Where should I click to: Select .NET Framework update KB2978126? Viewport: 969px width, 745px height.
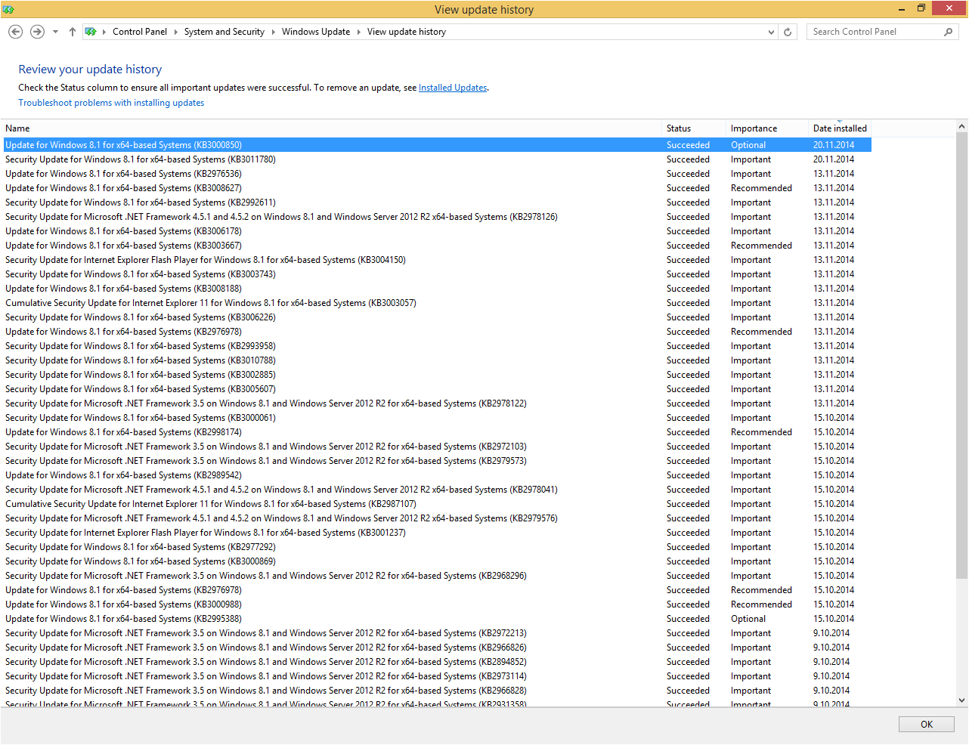point(437,217)
